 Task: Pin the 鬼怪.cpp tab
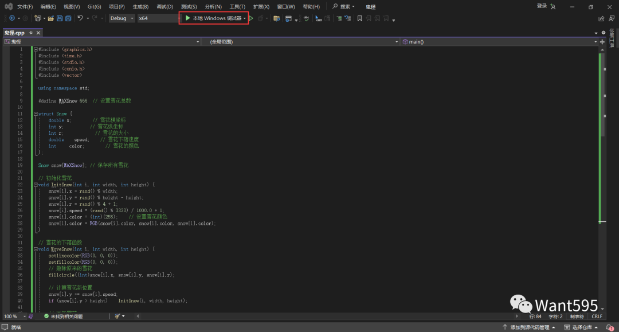click(x=32, y=33)
